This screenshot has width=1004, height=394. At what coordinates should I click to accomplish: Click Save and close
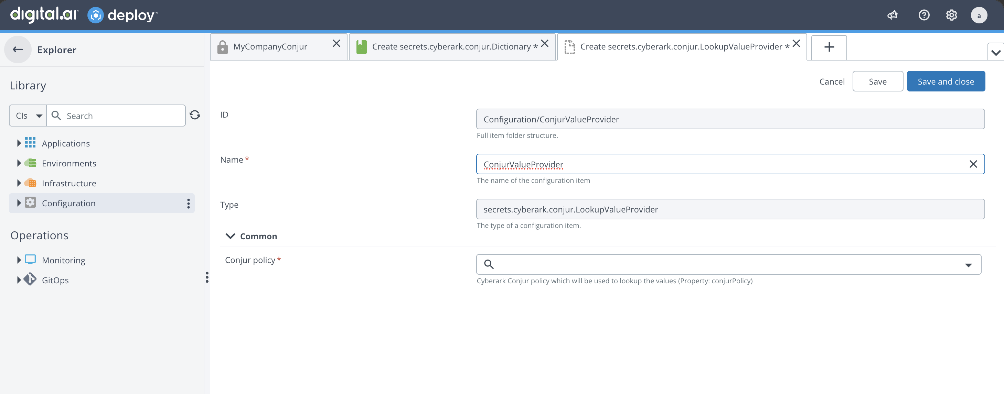click(946, 81)
